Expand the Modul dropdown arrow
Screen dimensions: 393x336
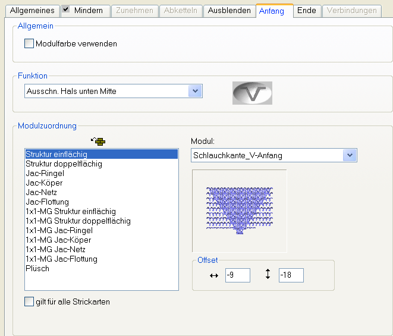coord(350,155)
